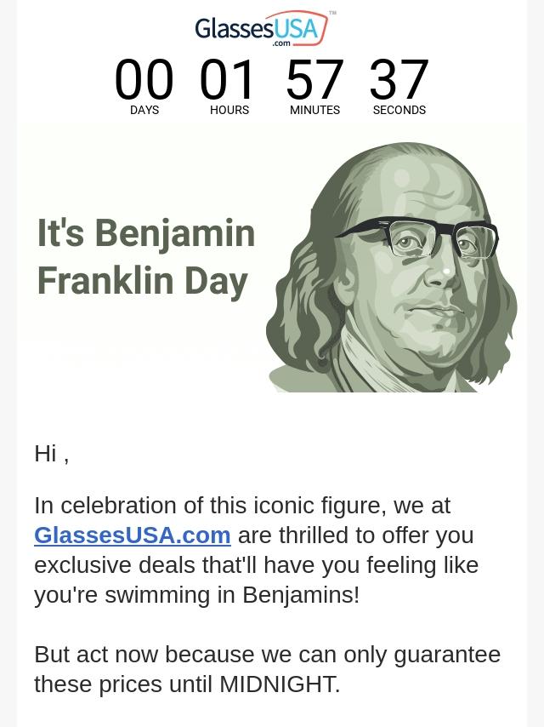This screenshot has height=727, width=544.
Task: Click the SECONDS label under the timer
Action: pos(399,110)
